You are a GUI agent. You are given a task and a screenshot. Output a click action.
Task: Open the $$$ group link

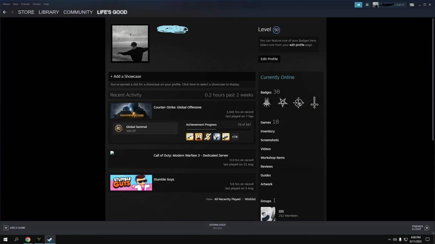281,211
